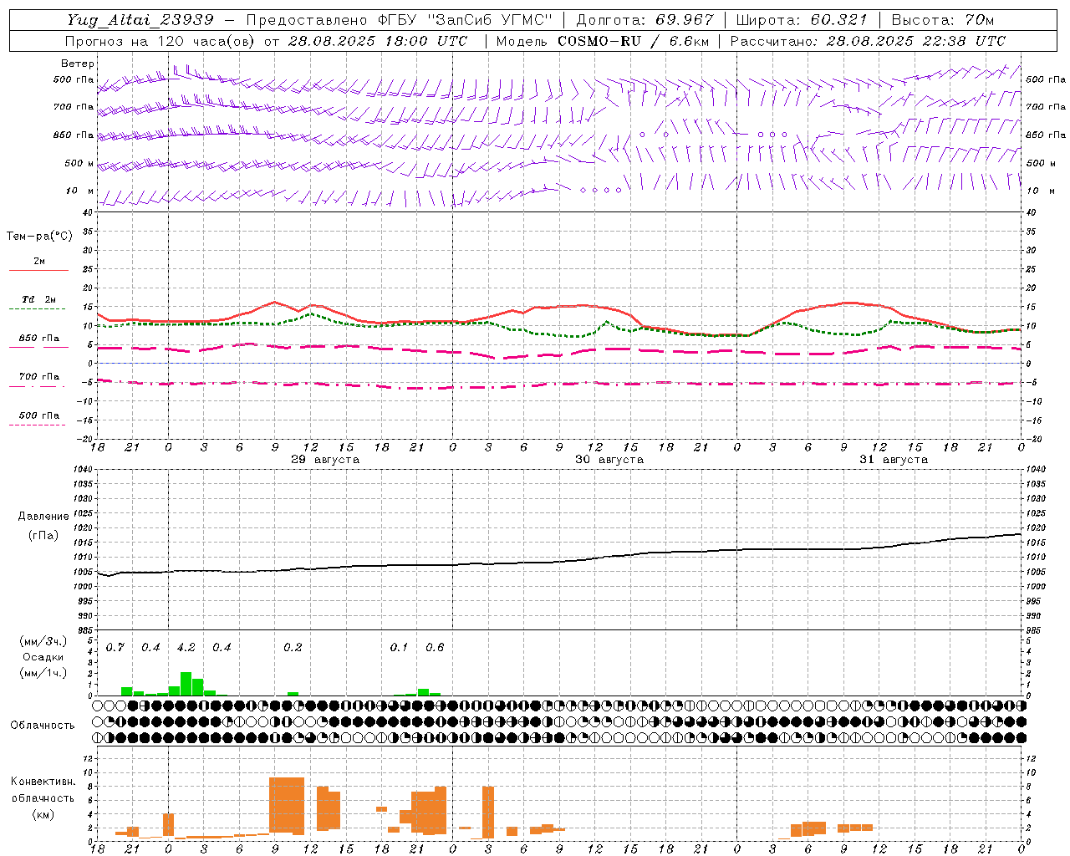Click the date label 31 августа
This screenshot has width=1070, height=856.
(894, 460)
